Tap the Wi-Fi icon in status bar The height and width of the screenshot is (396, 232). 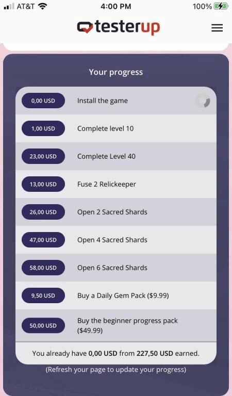(x=43, y=6)
